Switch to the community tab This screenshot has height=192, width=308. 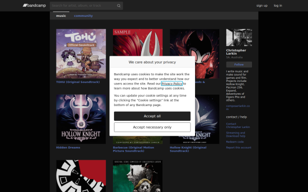pos(83,16)
